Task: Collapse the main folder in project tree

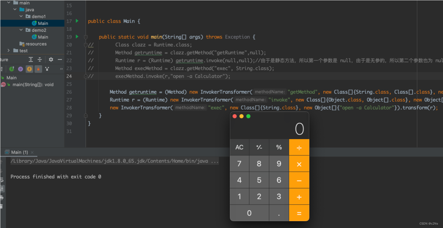Action: pos(9,3)
